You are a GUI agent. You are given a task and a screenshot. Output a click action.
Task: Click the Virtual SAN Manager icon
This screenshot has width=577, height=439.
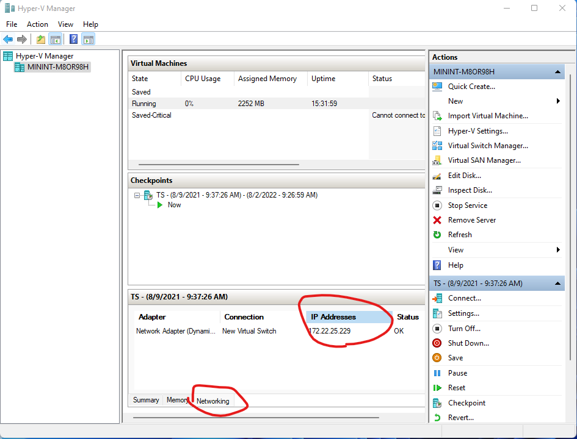pos(437,160)
